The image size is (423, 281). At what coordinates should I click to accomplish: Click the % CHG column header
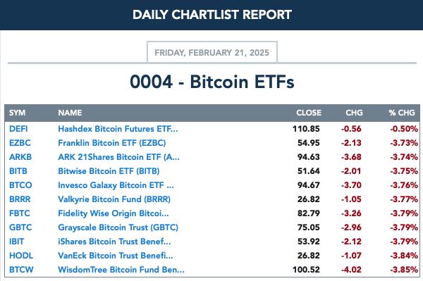[x=402, y=113]
